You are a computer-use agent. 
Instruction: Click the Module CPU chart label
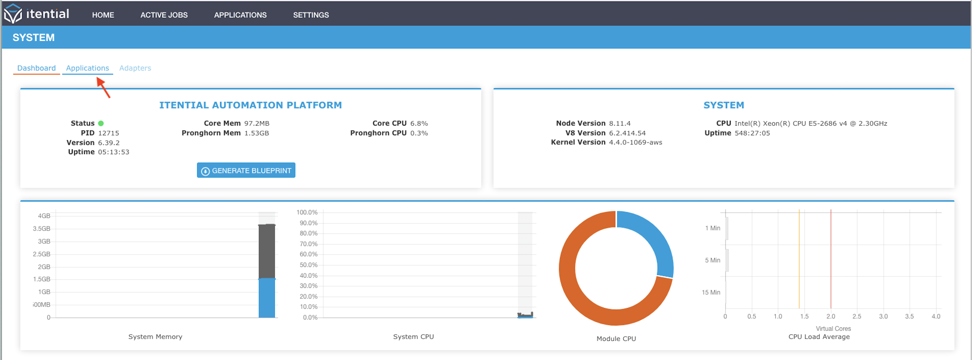[x=616, y=339]
